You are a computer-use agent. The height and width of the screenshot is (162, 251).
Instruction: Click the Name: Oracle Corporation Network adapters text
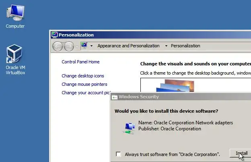[x=185, y=123]
